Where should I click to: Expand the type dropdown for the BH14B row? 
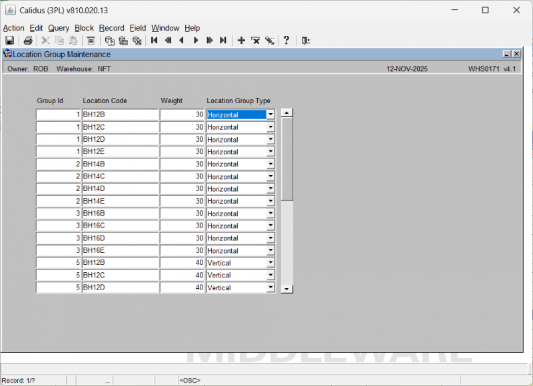(270, 164)
